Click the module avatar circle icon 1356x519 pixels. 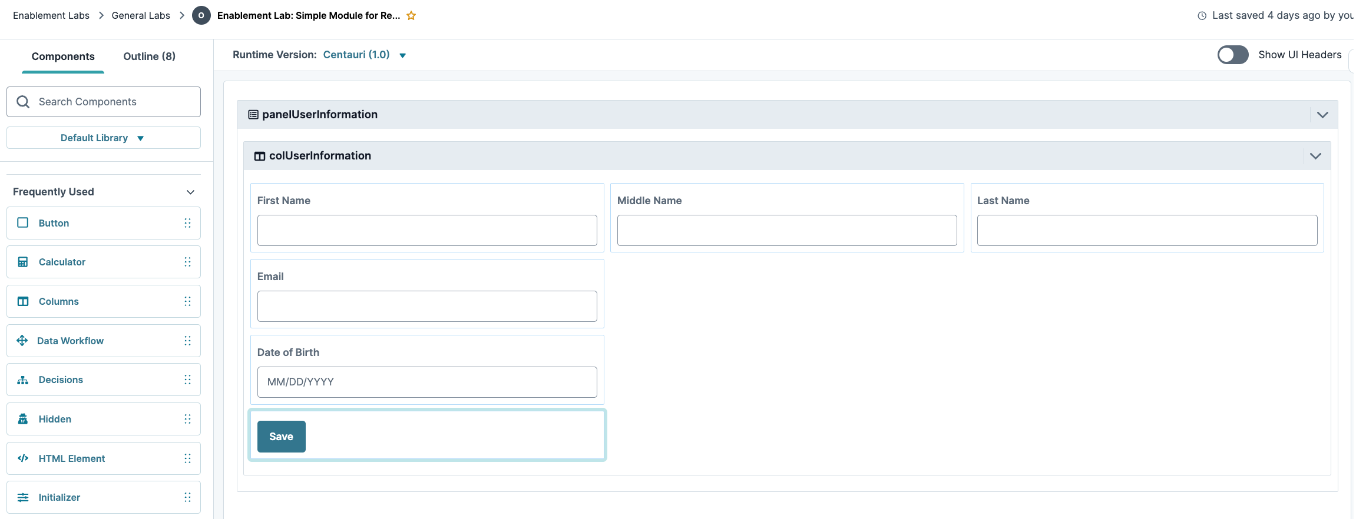(201, 16)
